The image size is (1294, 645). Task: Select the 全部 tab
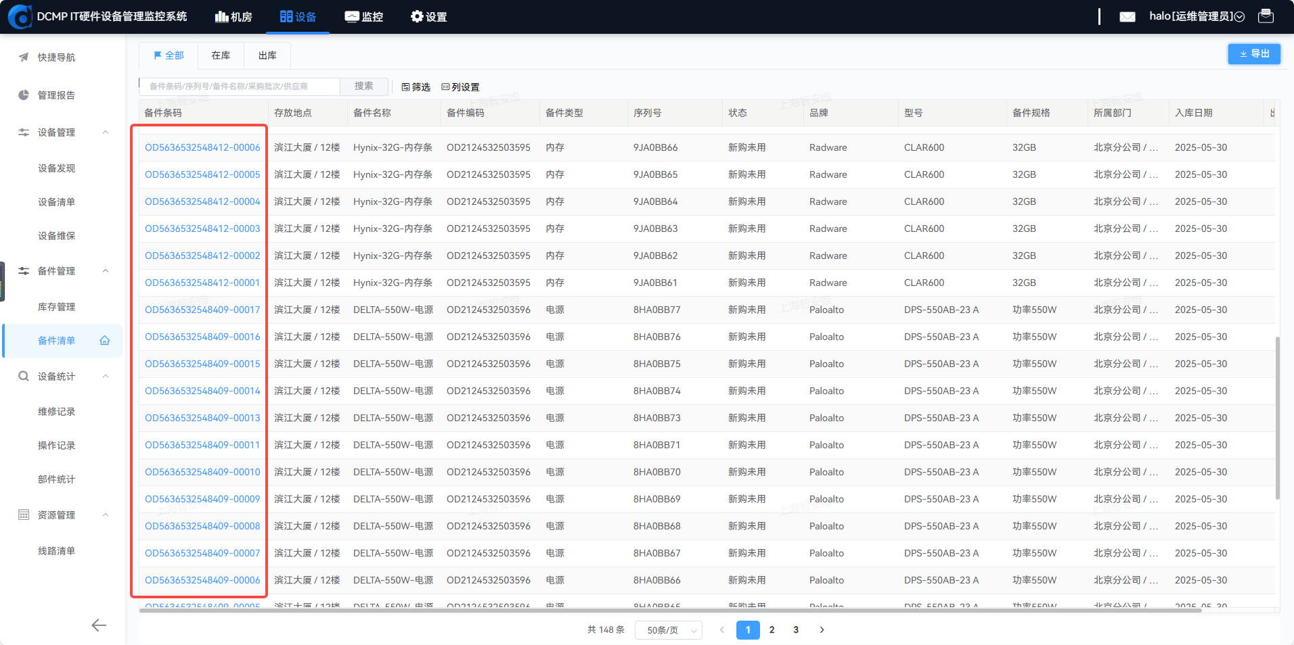pyautogui.click(x=169, y=55)
